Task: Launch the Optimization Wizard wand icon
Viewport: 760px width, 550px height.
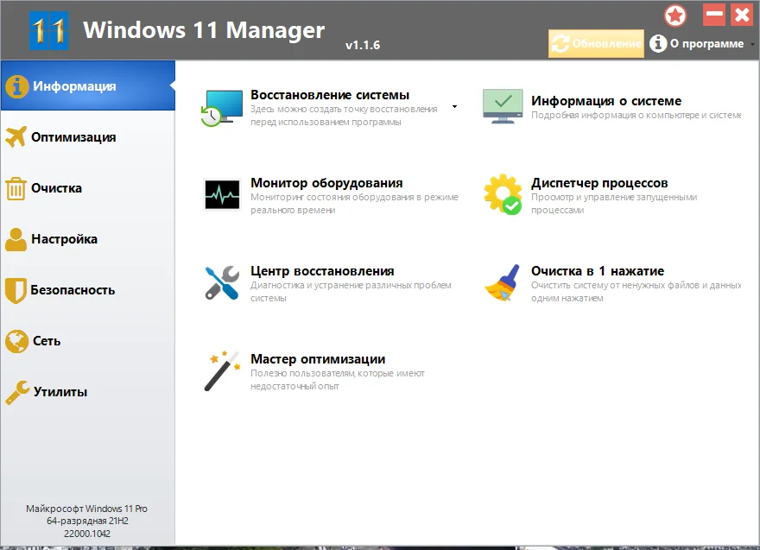Action: tap(222, 371)
